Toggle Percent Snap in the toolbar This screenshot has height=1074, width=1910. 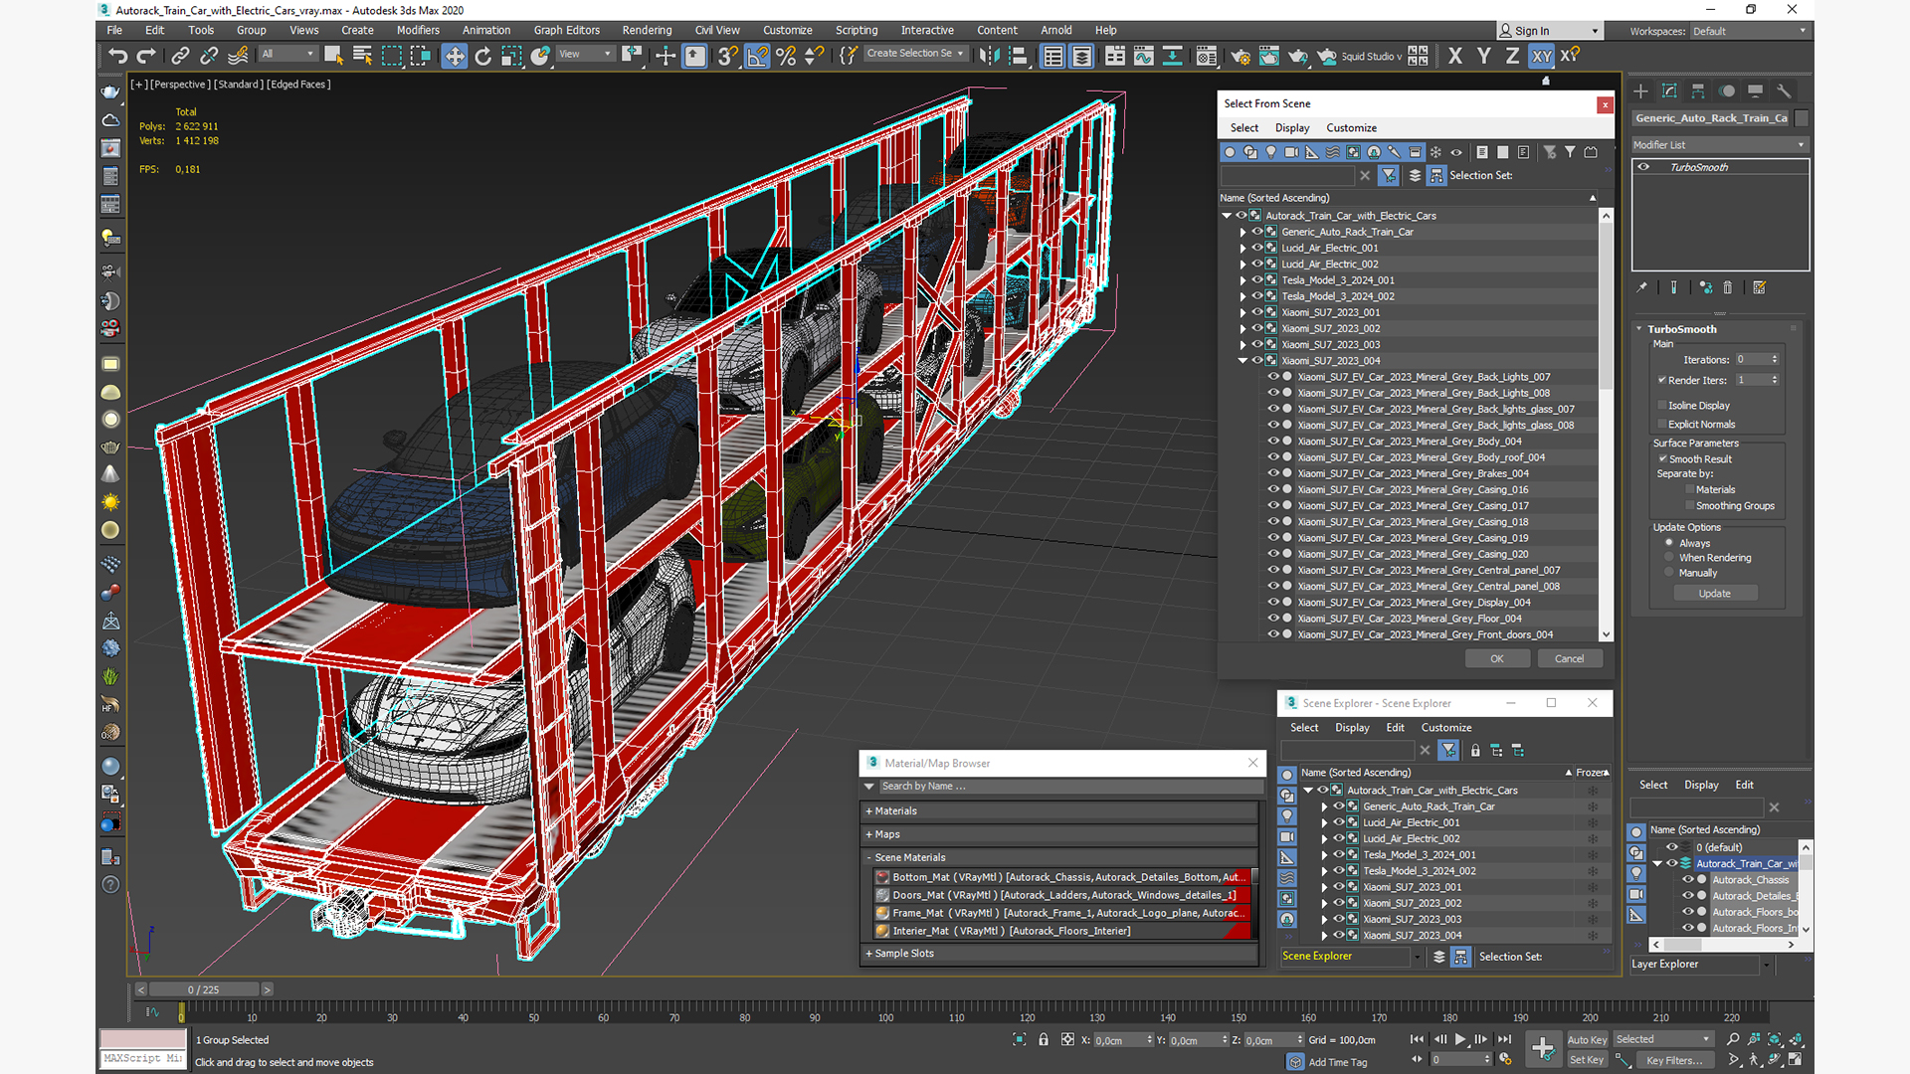pos(786,56)
